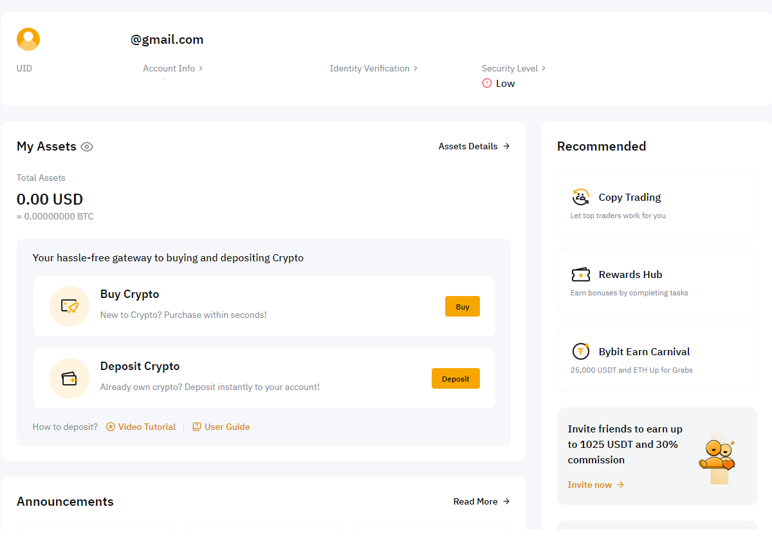Click Invite now link
Viewport: 772px width, 556px height.
pos(596,485)
